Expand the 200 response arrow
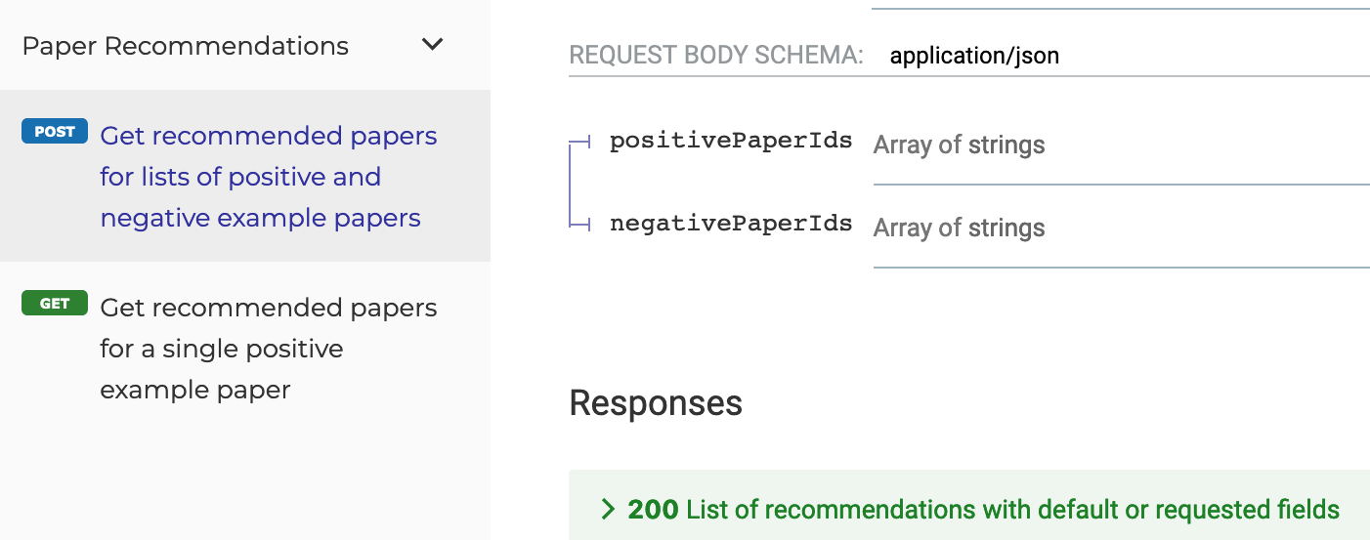 (608, 510)
